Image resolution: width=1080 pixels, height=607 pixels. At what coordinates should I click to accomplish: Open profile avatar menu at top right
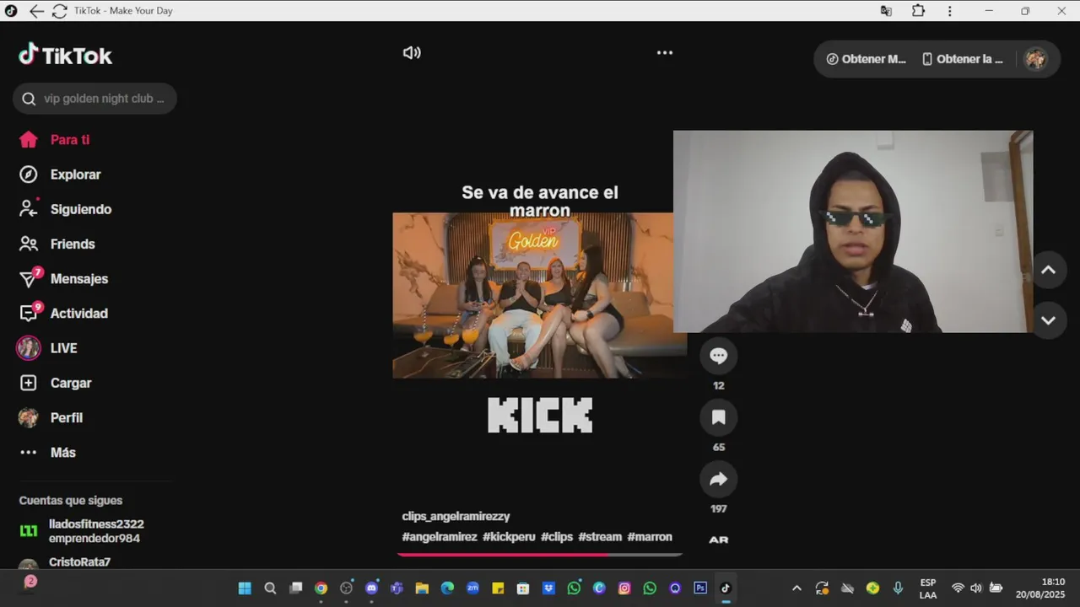1035,59
